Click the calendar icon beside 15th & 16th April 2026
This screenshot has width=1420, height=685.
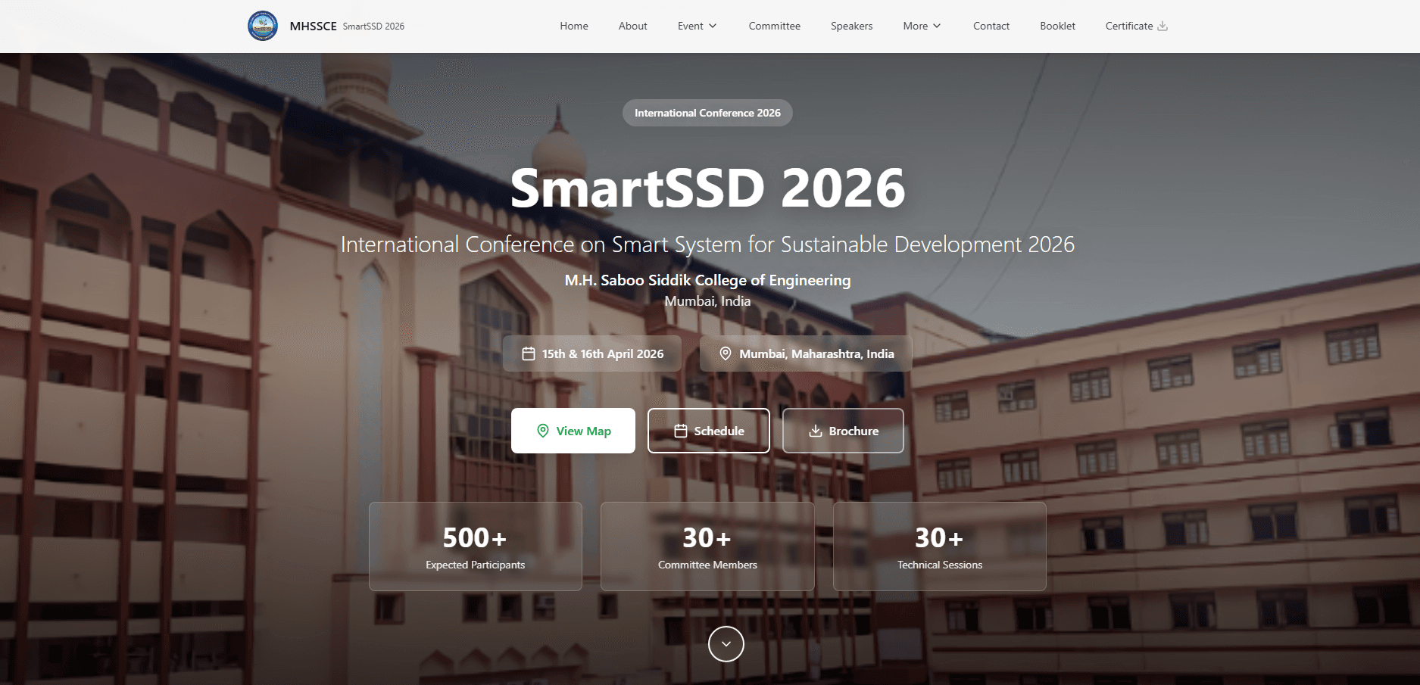point(529,353)
